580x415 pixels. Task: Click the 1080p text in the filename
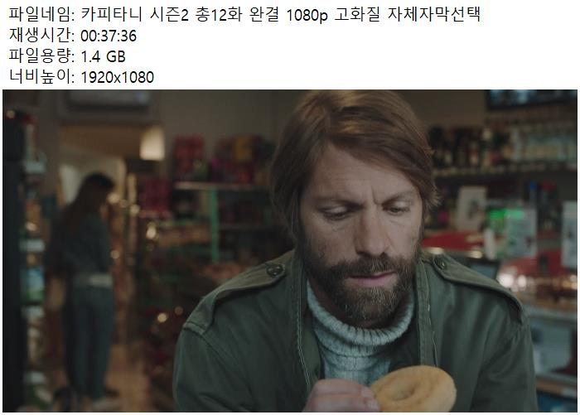click(x=307, y=16)
